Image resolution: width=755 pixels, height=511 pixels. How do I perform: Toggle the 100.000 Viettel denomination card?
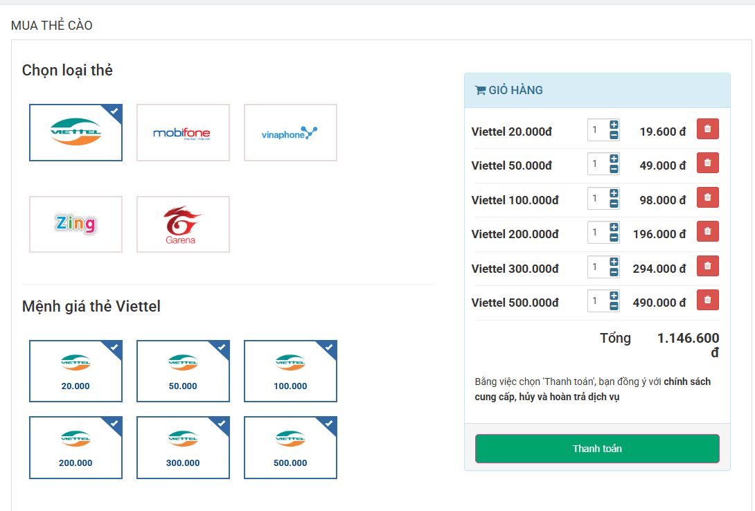(x=290, y=371)
